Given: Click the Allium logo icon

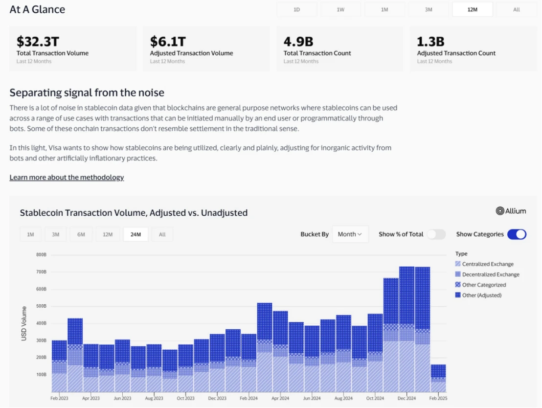Looking at the screenshot, I should (x=500, y=211).
